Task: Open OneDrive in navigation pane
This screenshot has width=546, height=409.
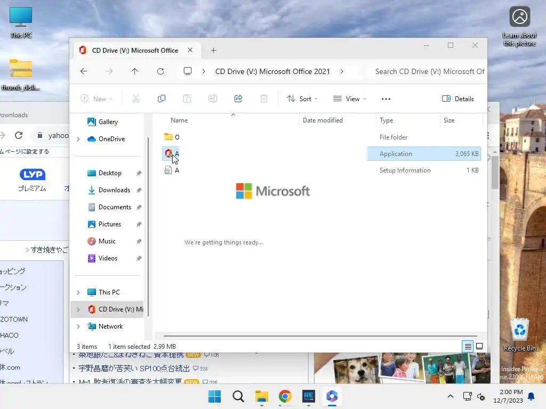Action: click(111, 139)
